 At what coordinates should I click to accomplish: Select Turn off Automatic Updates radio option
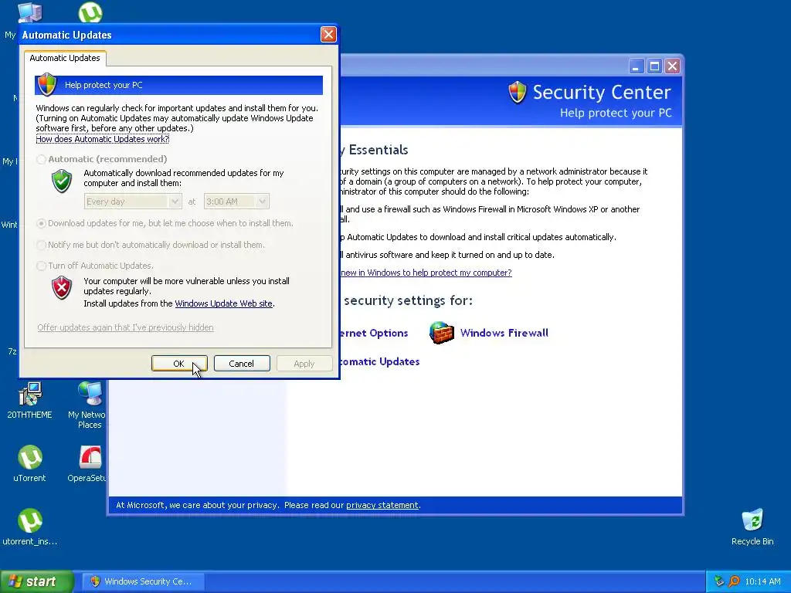[42, 266]
